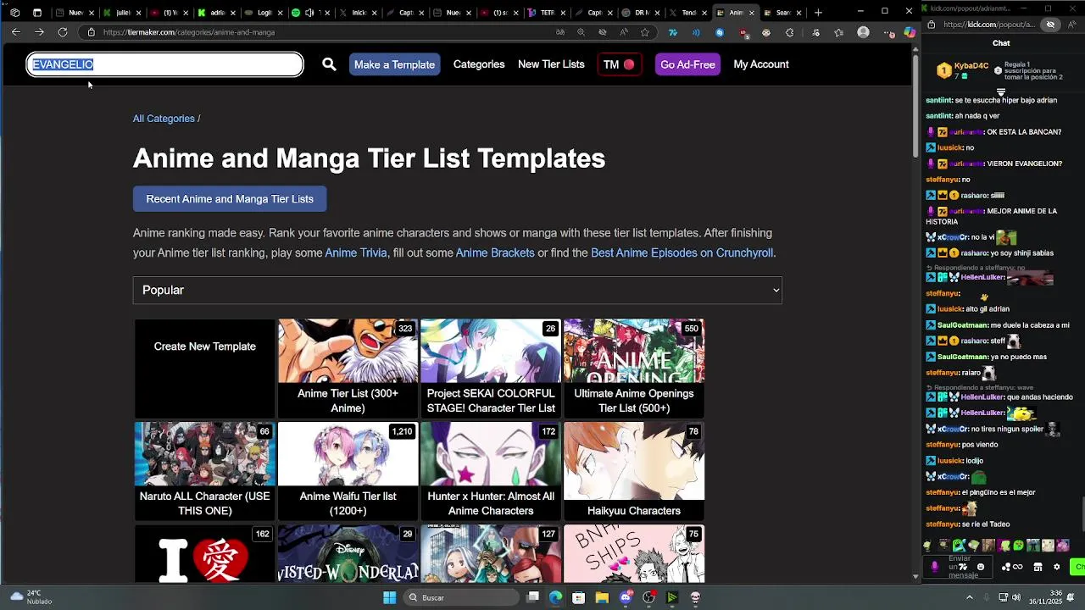Open a new browser tab with the plus button
Screen dimensions: 1085x610
[818, 13]
